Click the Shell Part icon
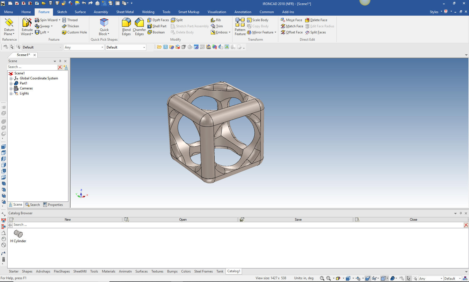The height and width of the screenshot is (282, 469). pyautogui.click(x=150, y=26)
